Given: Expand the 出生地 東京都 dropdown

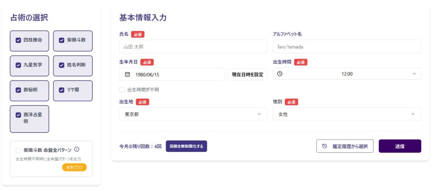Looking at the screenshot, I should [x=193, y=114].
